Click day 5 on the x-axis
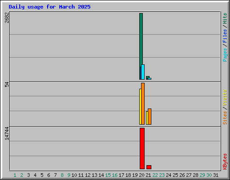The image size is (230, 180). [x=42, y=175]
